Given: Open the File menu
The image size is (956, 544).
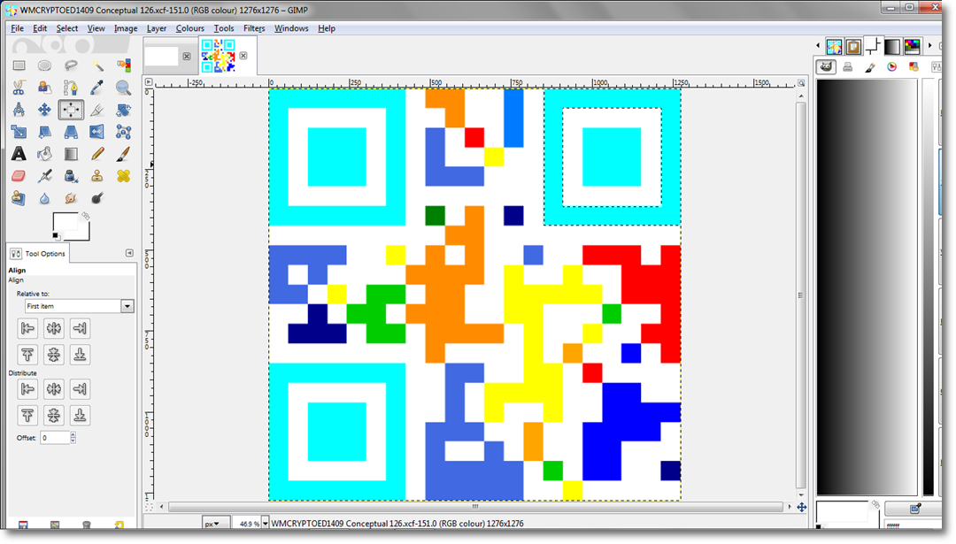Looking at the screenshot, I should (17, 28).
